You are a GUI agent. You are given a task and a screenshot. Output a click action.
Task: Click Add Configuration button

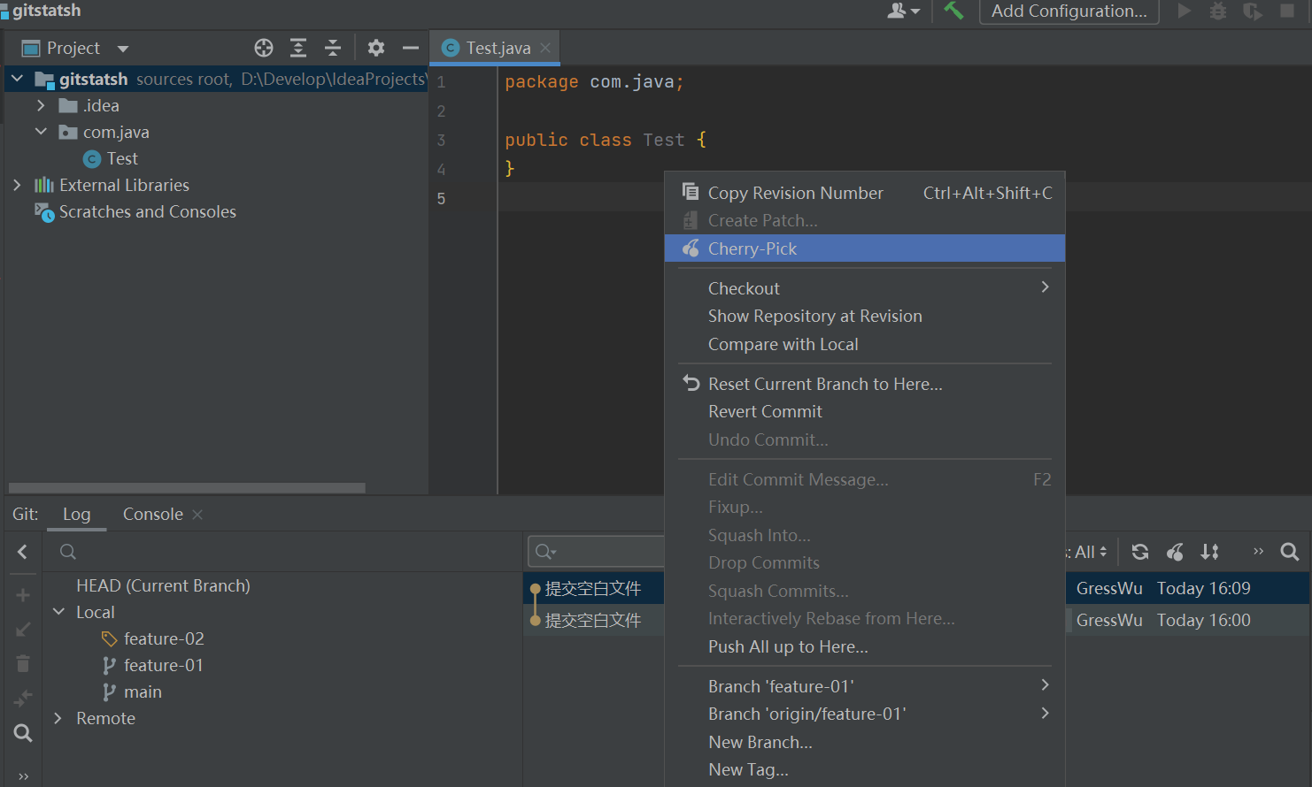tap(1069, 11)
